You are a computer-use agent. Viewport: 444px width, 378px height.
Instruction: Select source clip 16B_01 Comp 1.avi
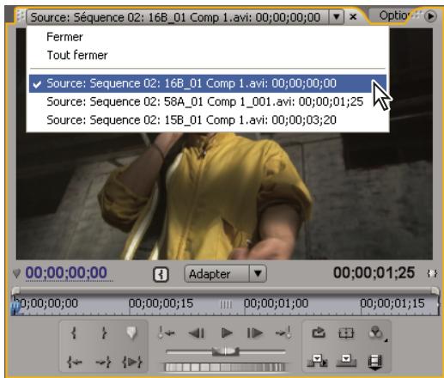208,83
